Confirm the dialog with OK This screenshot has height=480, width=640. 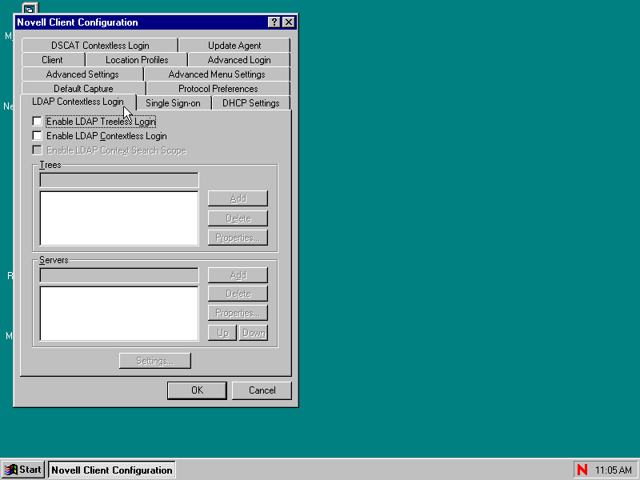(x=197, y=390)
